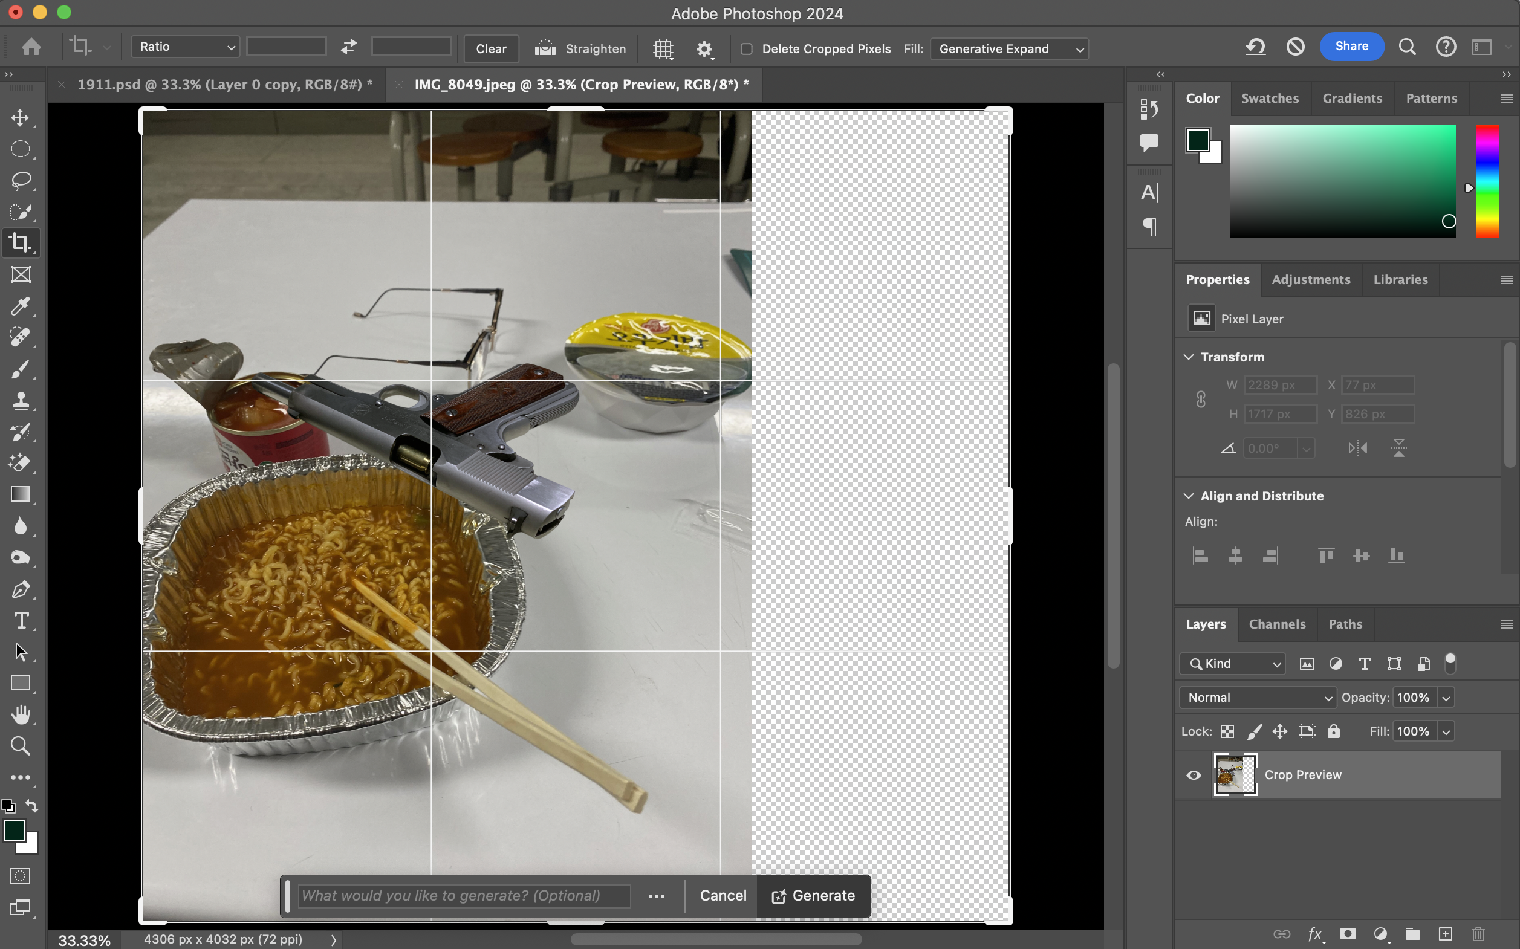Open the Generative Expand fill dropdown

[x=1009, y=49]
